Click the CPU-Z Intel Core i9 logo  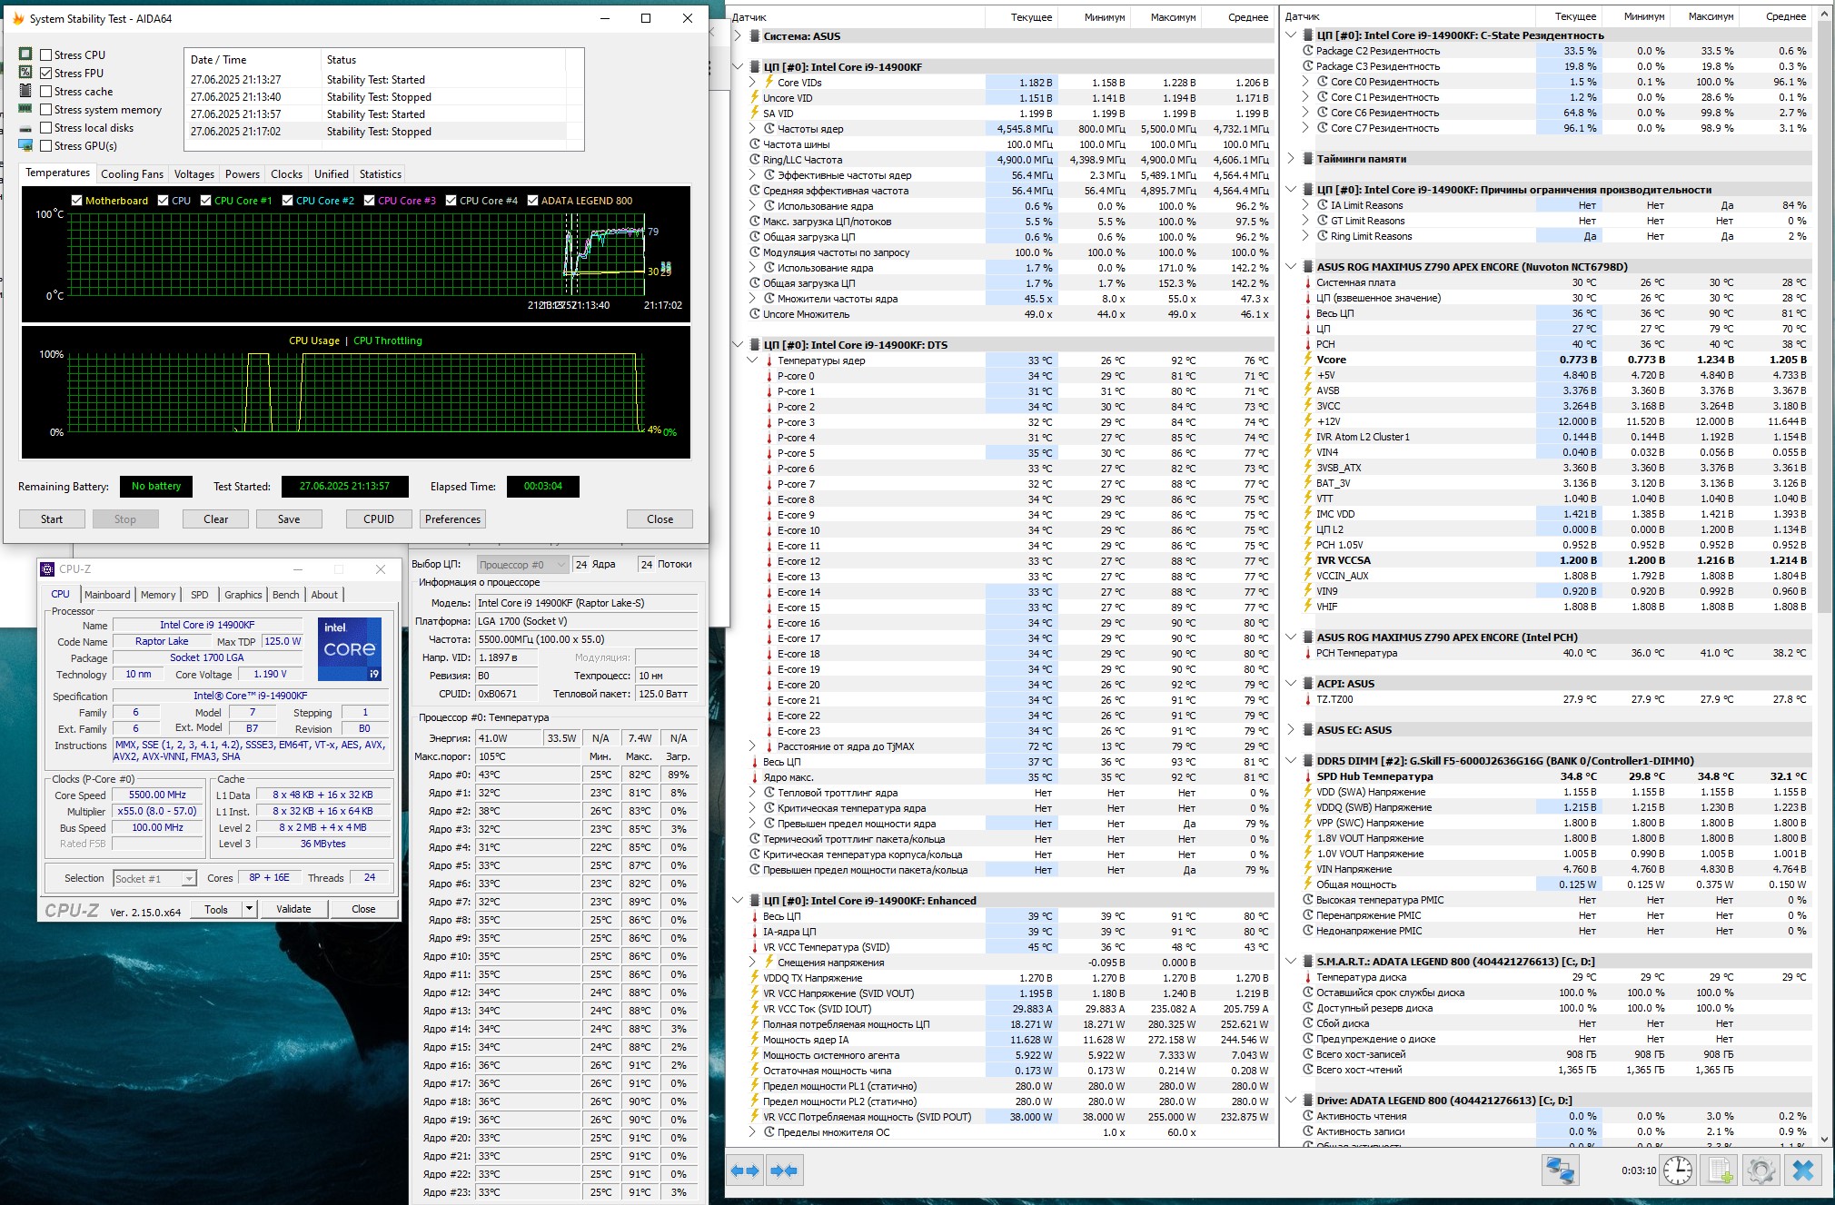click(x=350, y=649)
